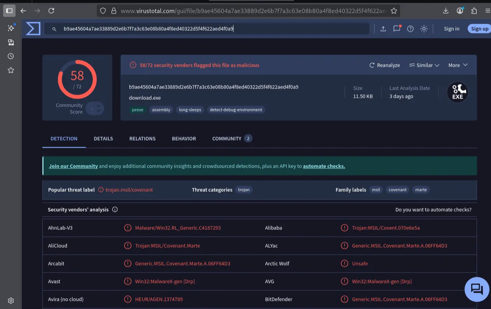Open sidebar settings gear

click(11, 300)
